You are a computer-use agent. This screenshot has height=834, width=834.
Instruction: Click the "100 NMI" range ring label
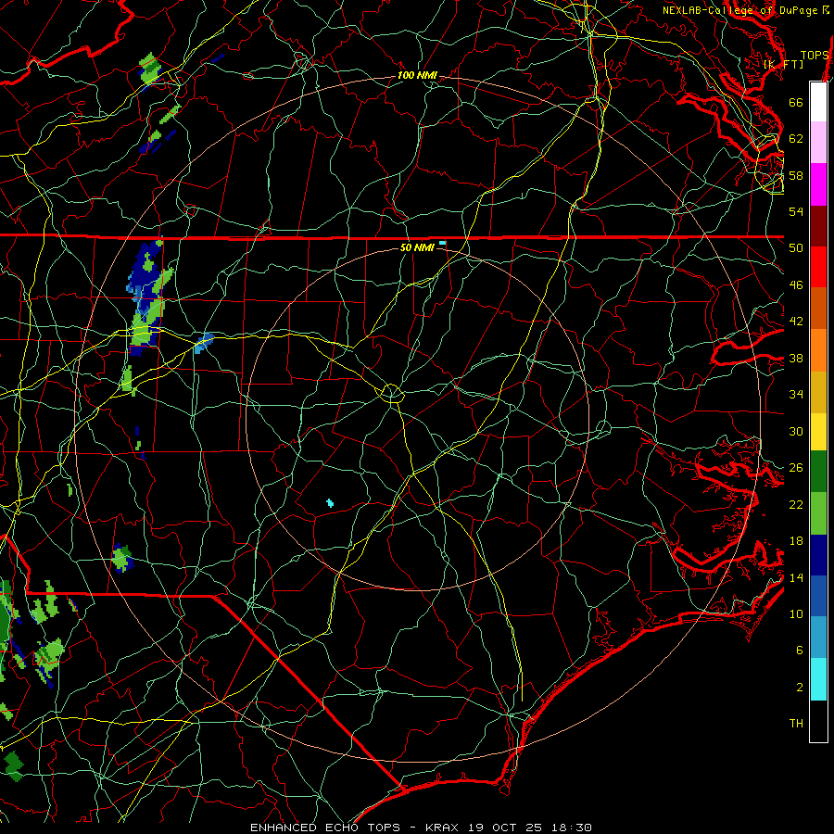[417, 76]
